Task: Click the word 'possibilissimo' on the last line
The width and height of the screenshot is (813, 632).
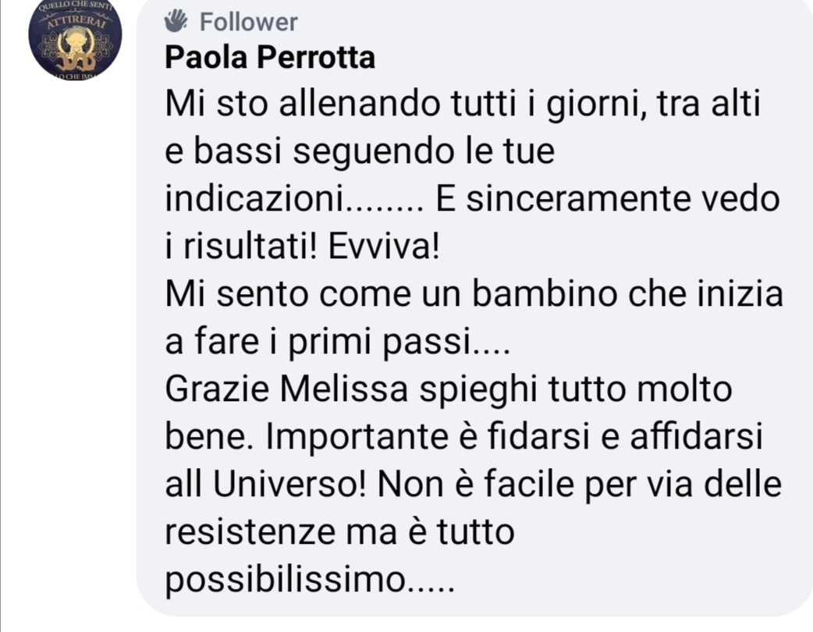Action: click(x=285, y=581)
